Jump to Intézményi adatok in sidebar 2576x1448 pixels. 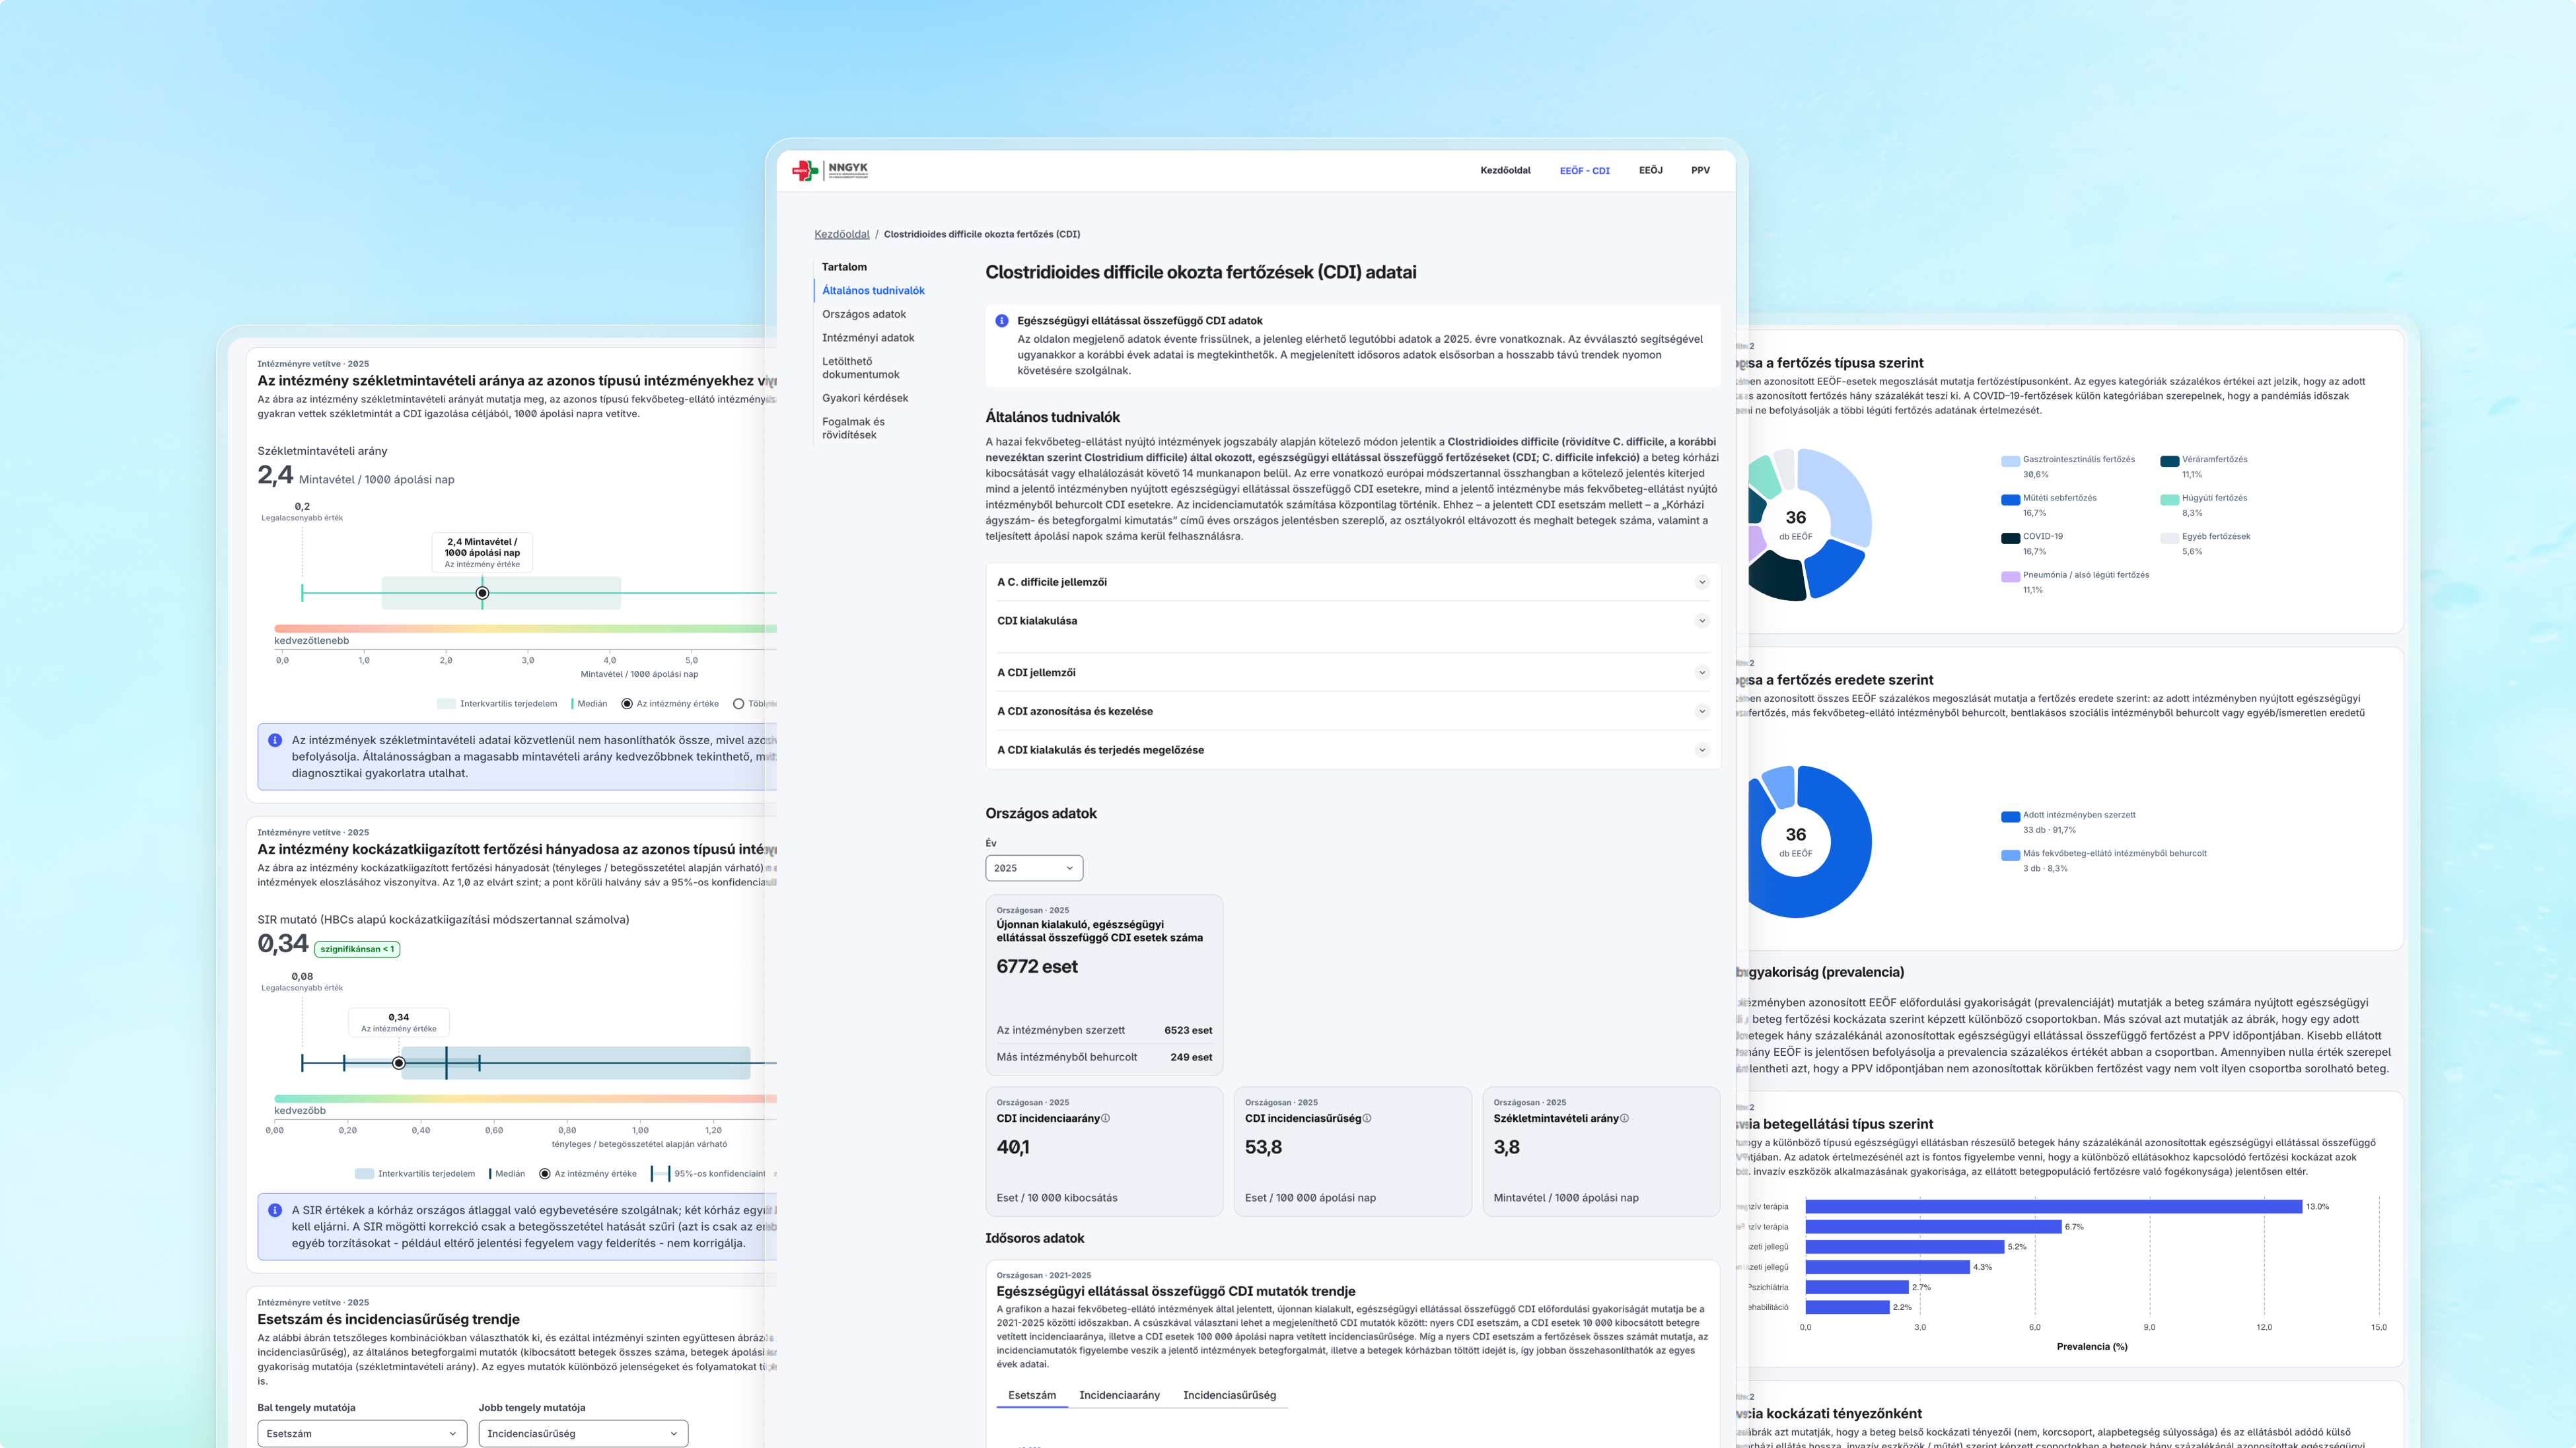pyautogui.click(x=868, y=338)
